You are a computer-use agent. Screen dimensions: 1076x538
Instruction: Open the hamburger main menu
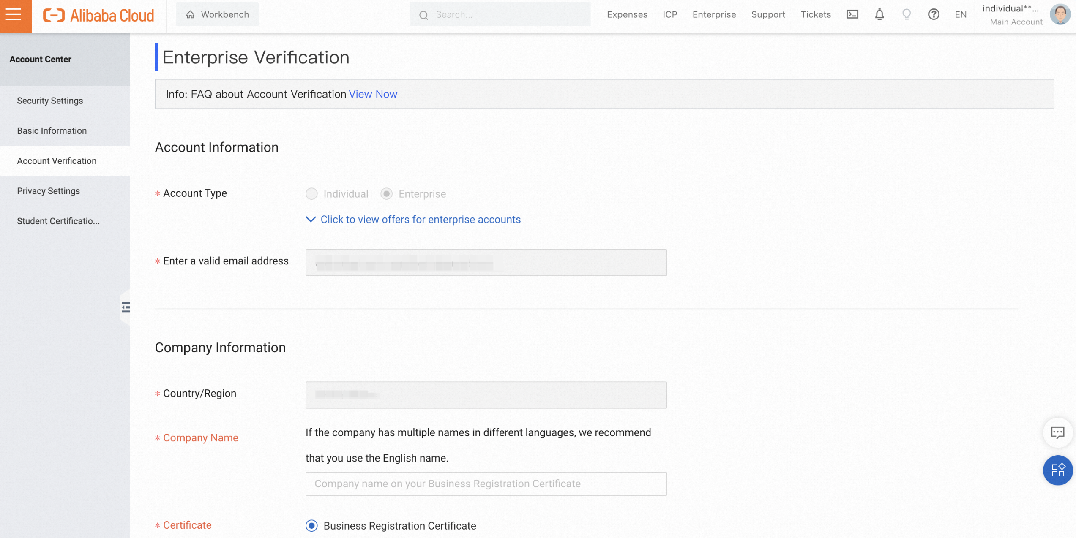(13, 15)
